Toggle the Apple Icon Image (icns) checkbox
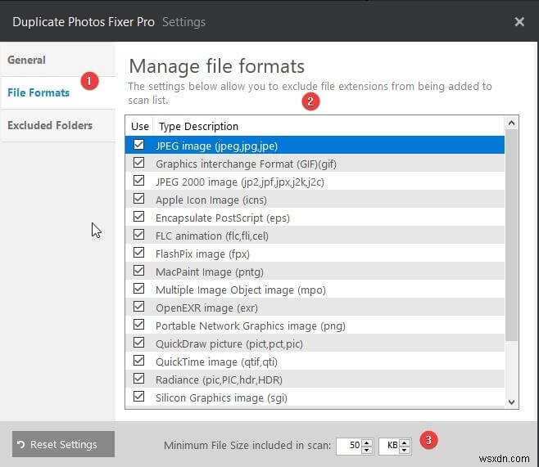Screen dimensions: 539x467 pyautogui.click(x=138, y=200)
